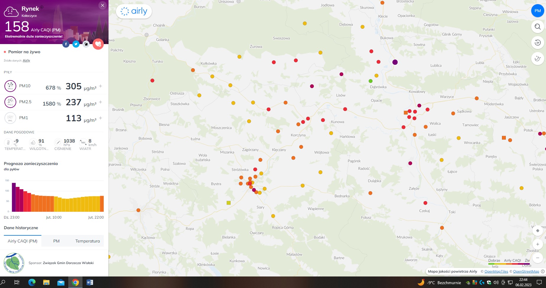The height and width of the screenshot is (288, 546).
Task: Open Task View on the taskbar
Action: tap(17, 282)
